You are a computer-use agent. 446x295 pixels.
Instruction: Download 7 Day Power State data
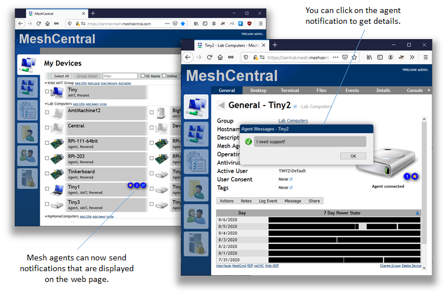(x=417, y=213)
